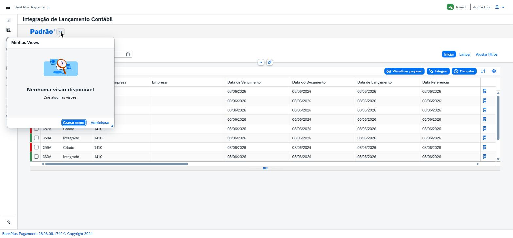Open the calendar date picker icon
This screenshot has width=513, height=238.
pos(128,54)
